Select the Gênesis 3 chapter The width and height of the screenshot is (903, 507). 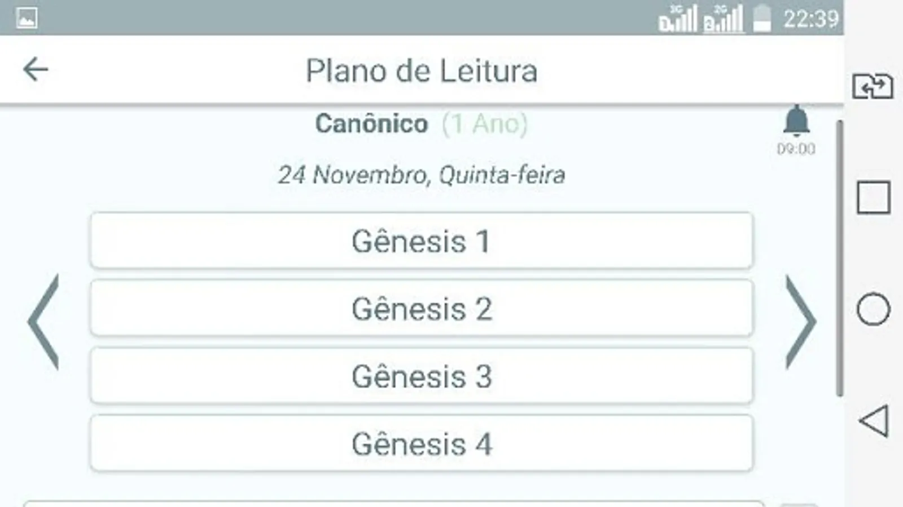pos(421,376)
